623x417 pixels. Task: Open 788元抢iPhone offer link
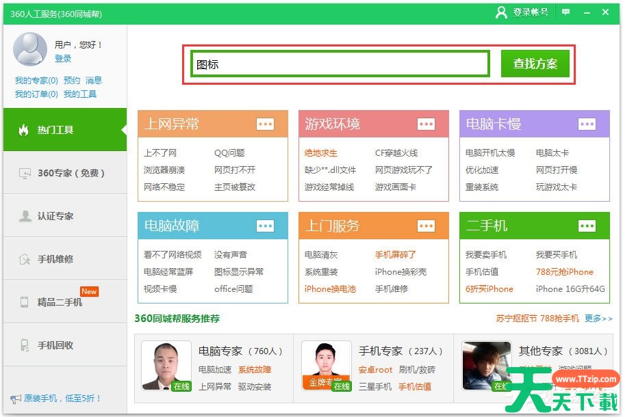(x=565, y=272)
